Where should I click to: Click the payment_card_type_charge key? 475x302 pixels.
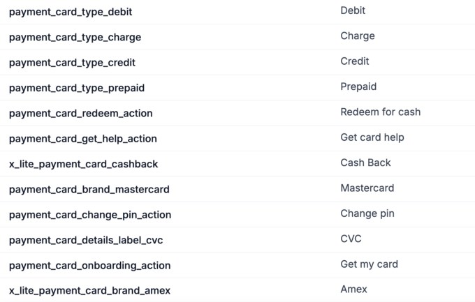(75, 37)
